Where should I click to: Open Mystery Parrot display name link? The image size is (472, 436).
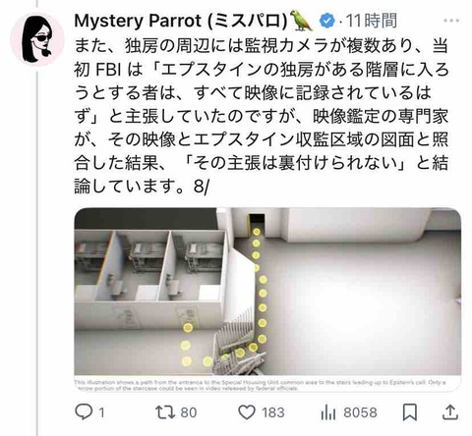point(181,21)
